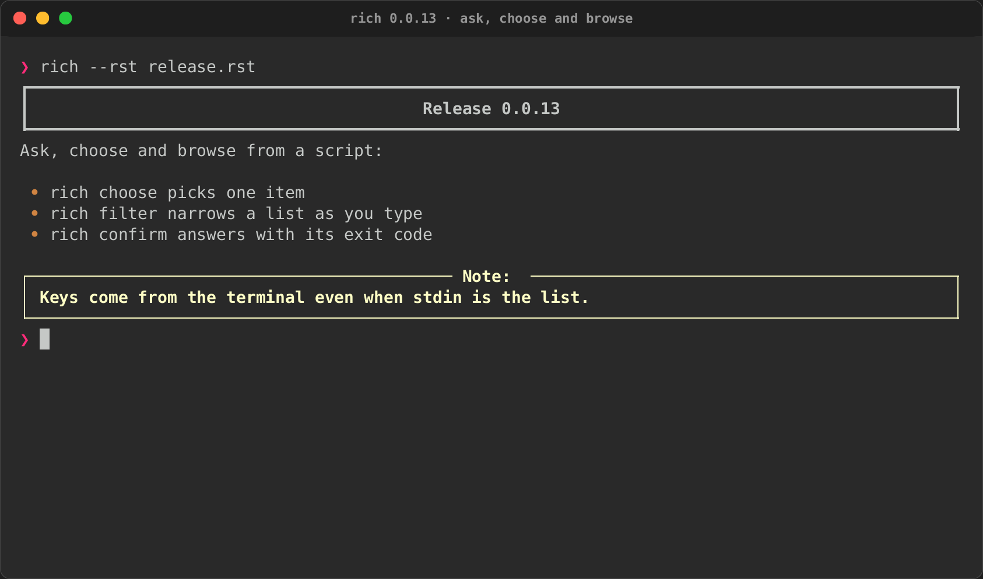This screenshot has height=579, width=983.
Task: Click the line 'Ask, choose and browse from a script:'
Action: tap(201, 151)
